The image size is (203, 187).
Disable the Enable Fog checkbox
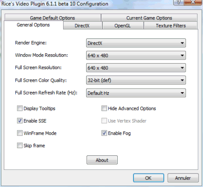[104, 133]
